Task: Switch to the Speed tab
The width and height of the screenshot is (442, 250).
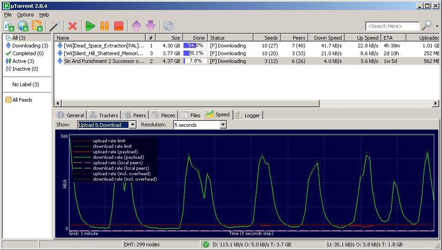Action: 218,115
